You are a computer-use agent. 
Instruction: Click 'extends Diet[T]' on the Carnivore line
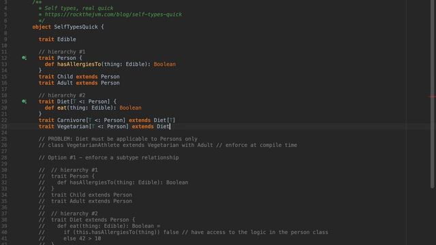(x=152, y=120)
